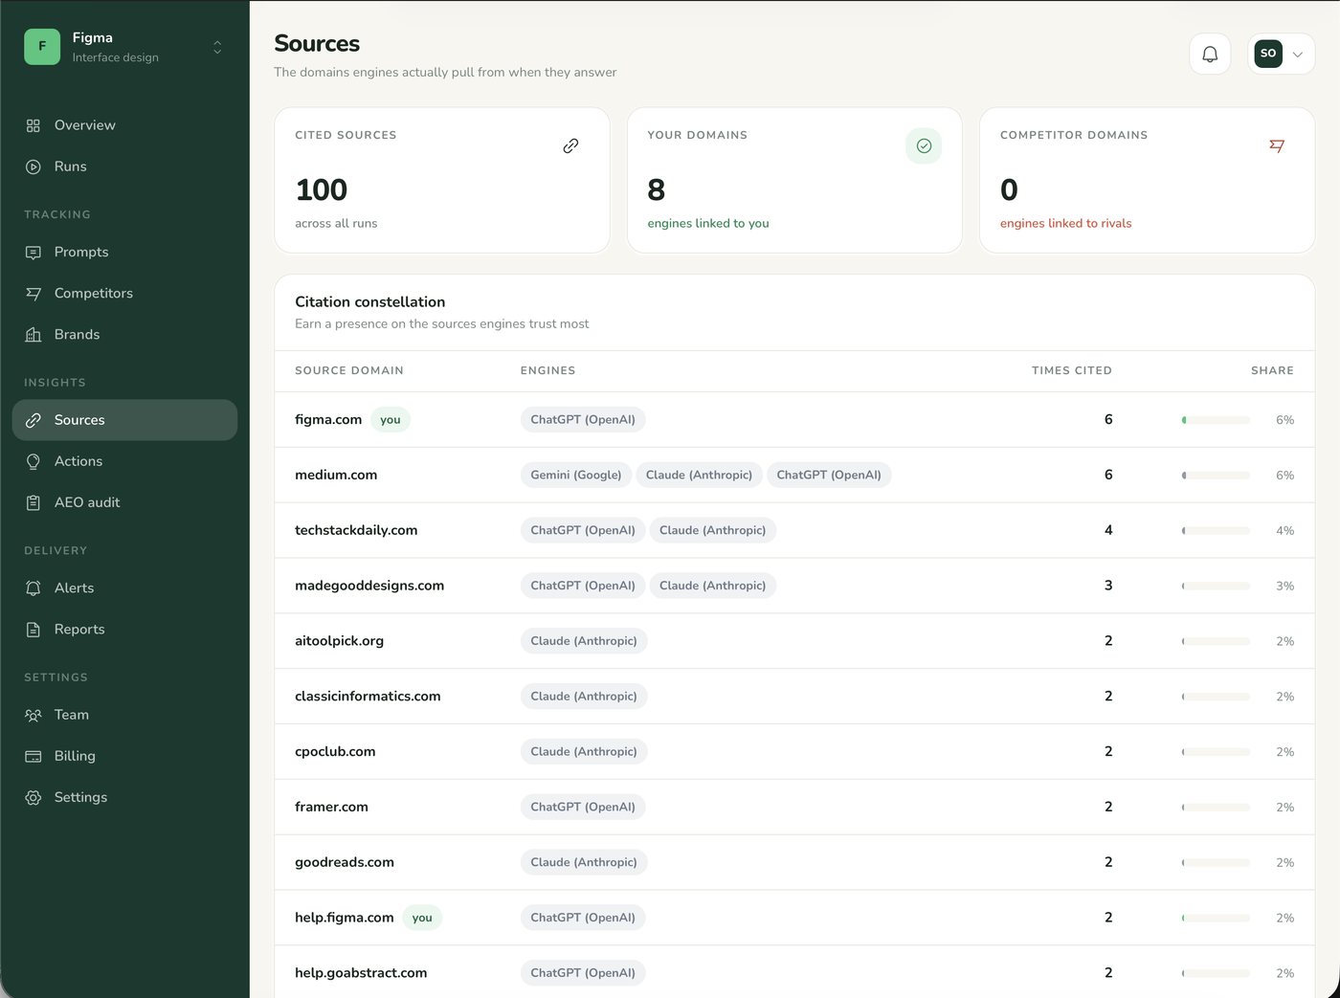1340x998 pixels.
Task: Click the aitoolpick.org domain
Action: (339, 641)
